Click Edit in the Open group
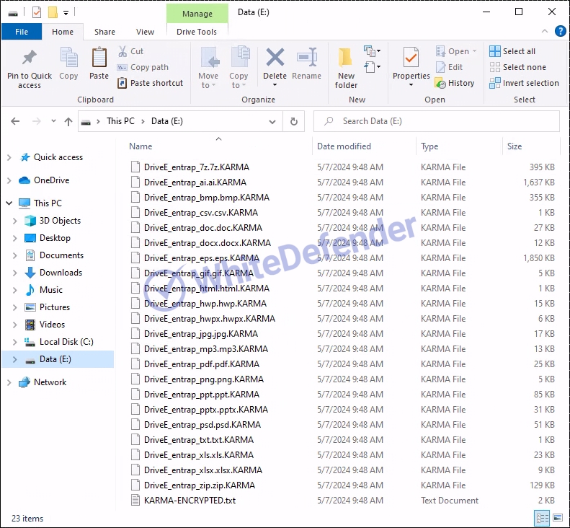The width and height of the screenshot is (570, 528). click(x=450, y=67)
